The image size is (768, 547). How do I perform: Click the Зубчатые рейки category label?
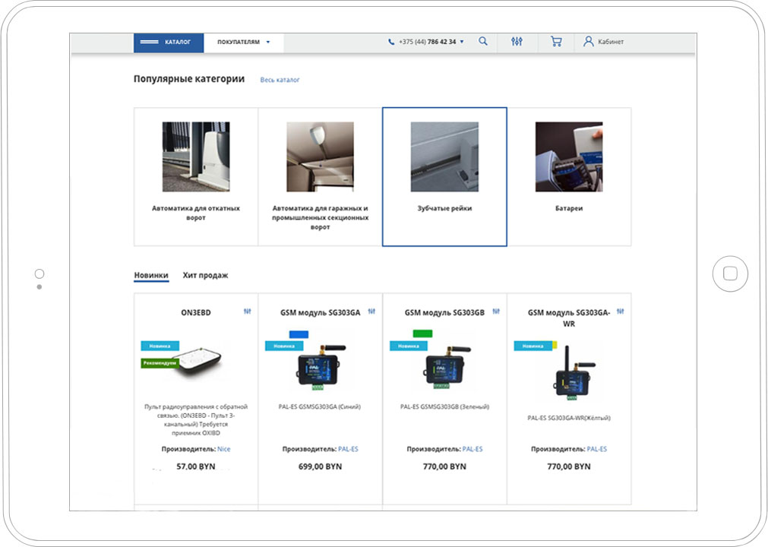tap(444, 209)
